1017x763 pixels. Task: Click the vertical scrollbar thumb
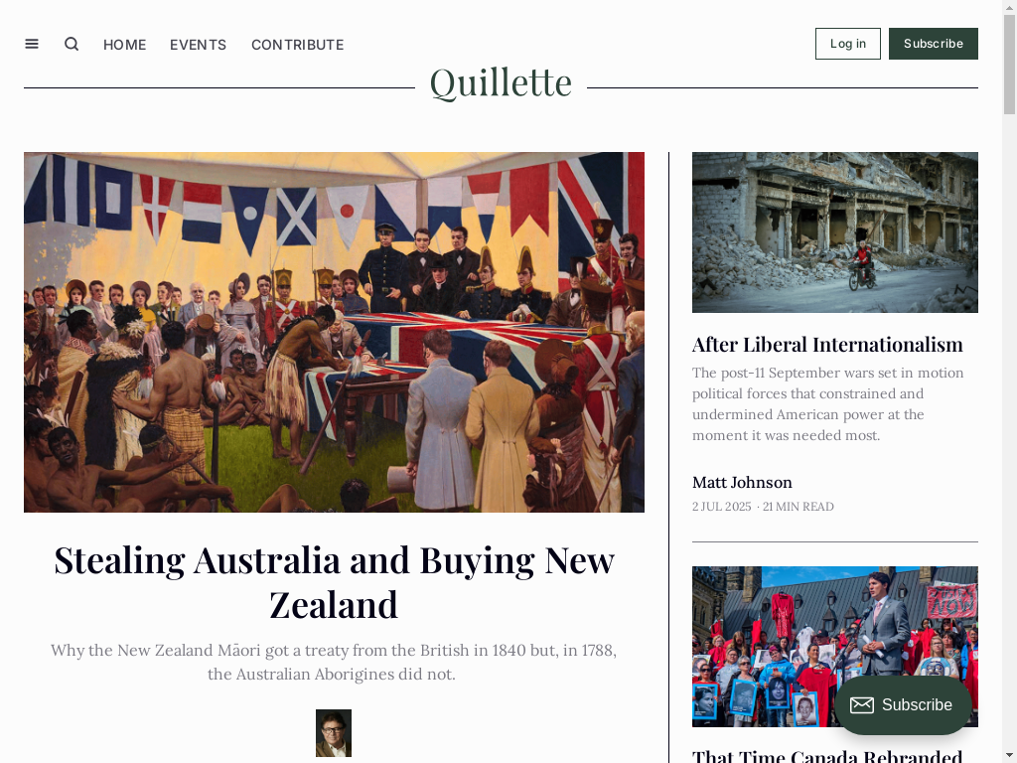click(1009, 65)
